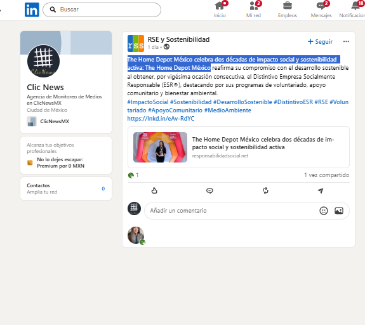
Task: Click responsabilidadsocial.net source text
Action: pyautogui.click(x=220, y=156)
